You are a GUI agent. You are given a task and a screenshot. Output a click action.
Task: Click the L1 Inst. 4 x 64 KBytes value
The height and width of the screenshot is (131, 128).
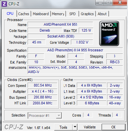pyautogui.click(x=92, y=91)
